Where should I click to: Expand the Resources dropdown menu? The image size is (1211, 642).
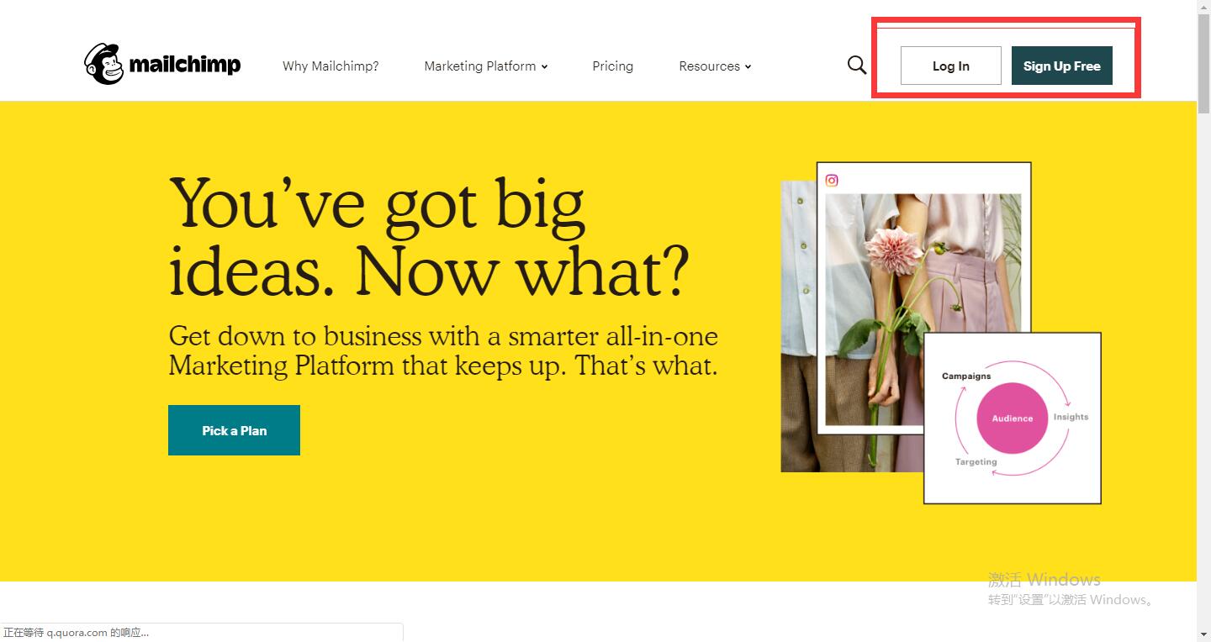coord(715,66)
